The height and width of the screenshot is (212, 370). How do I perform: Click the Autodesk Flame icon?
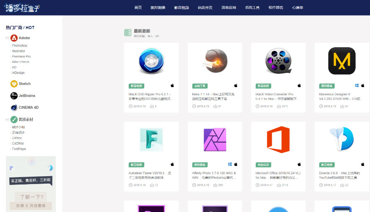pyautogui.click(x=151, y=140)
